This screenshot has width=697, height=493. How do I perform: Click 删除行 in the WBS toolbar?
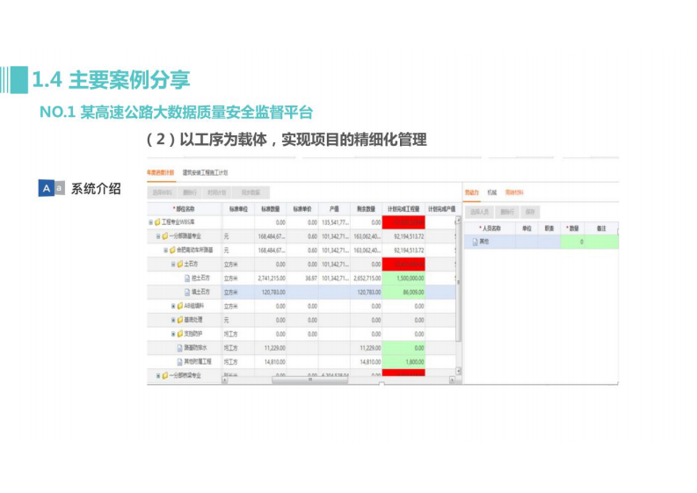pos(189,192)
